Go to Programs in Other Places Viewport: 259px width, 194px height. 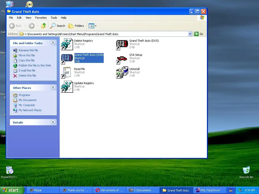[24, 95]
